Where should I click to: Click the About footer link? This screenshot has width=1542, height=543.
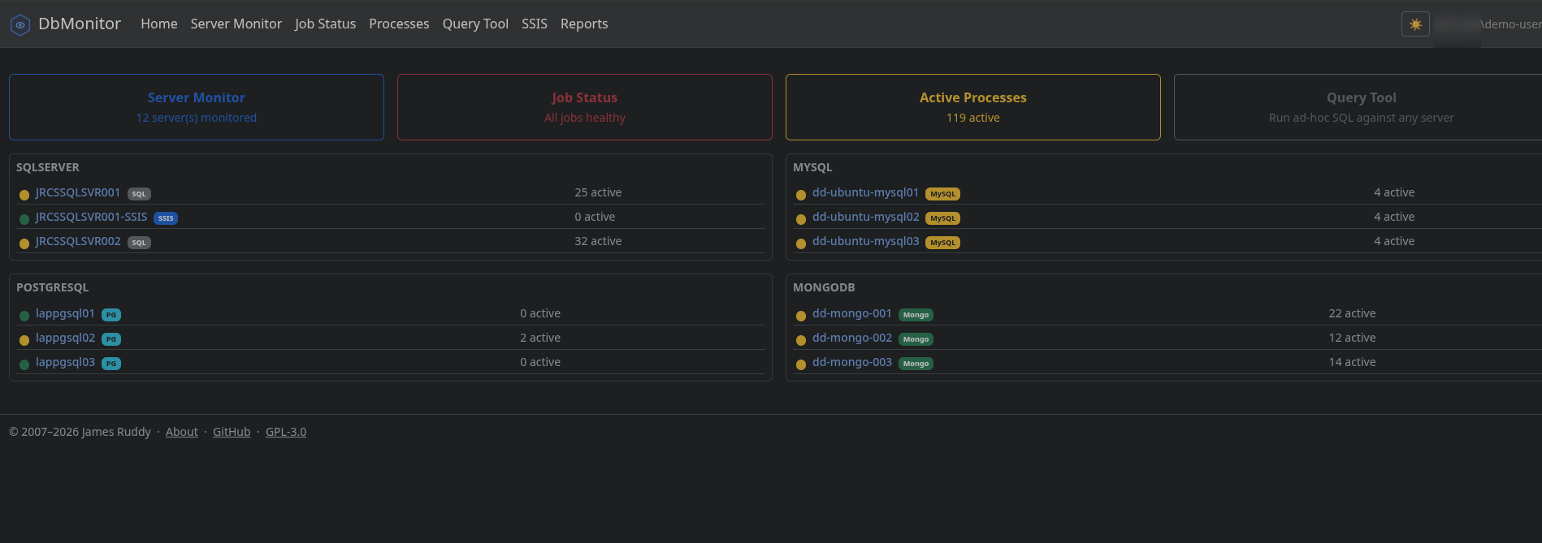(x=182, y=432)
